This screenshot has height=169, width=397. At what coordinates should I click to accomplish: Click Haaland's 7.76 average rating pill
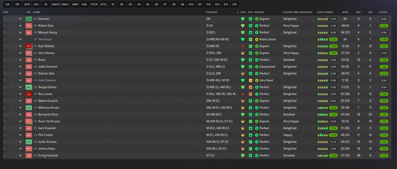click(x=384, y=155)
